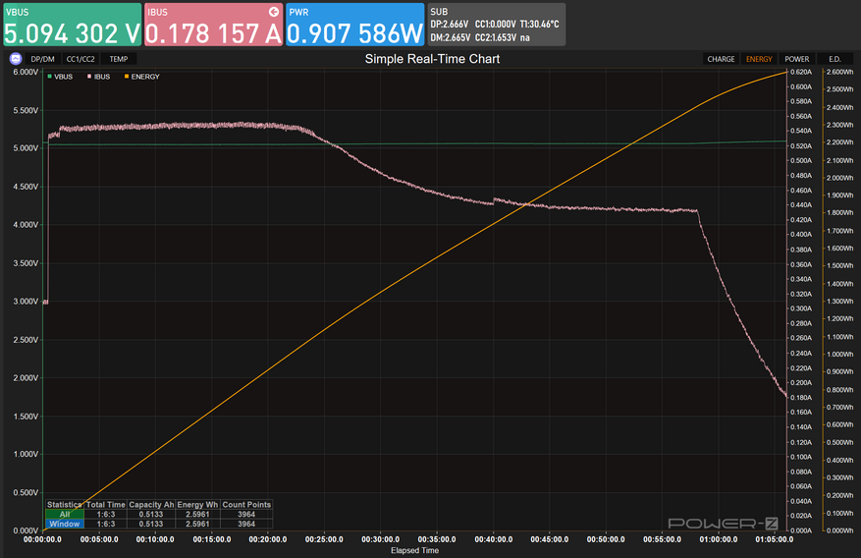Image resolution: width=861 pixels, height=558 pixels.
Task: Select the 'Window' statistics row label
Action: point(65,524)
